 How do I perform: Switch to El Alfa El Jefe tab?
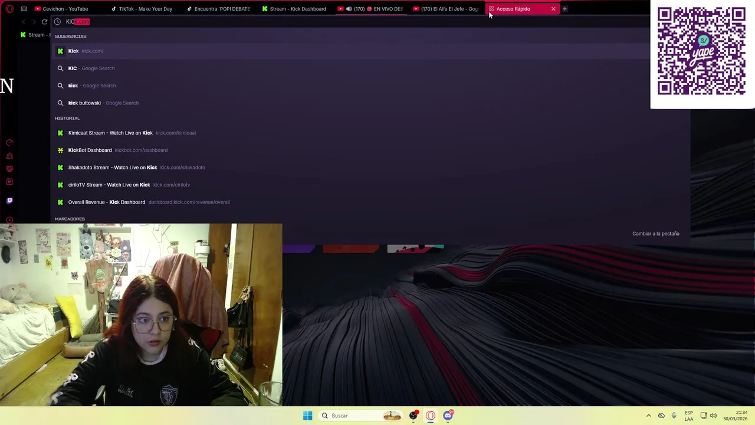(x=446, y=9)
